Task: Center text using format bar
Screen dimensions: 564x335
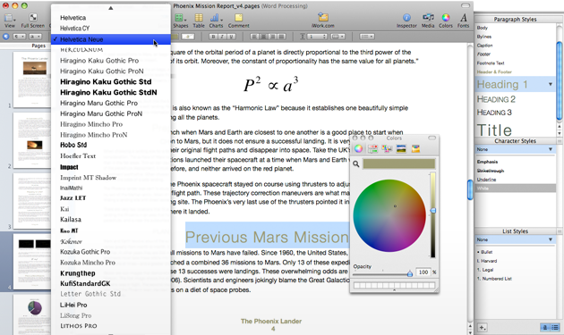Action: pyautogui.click(x=264, y=37)
